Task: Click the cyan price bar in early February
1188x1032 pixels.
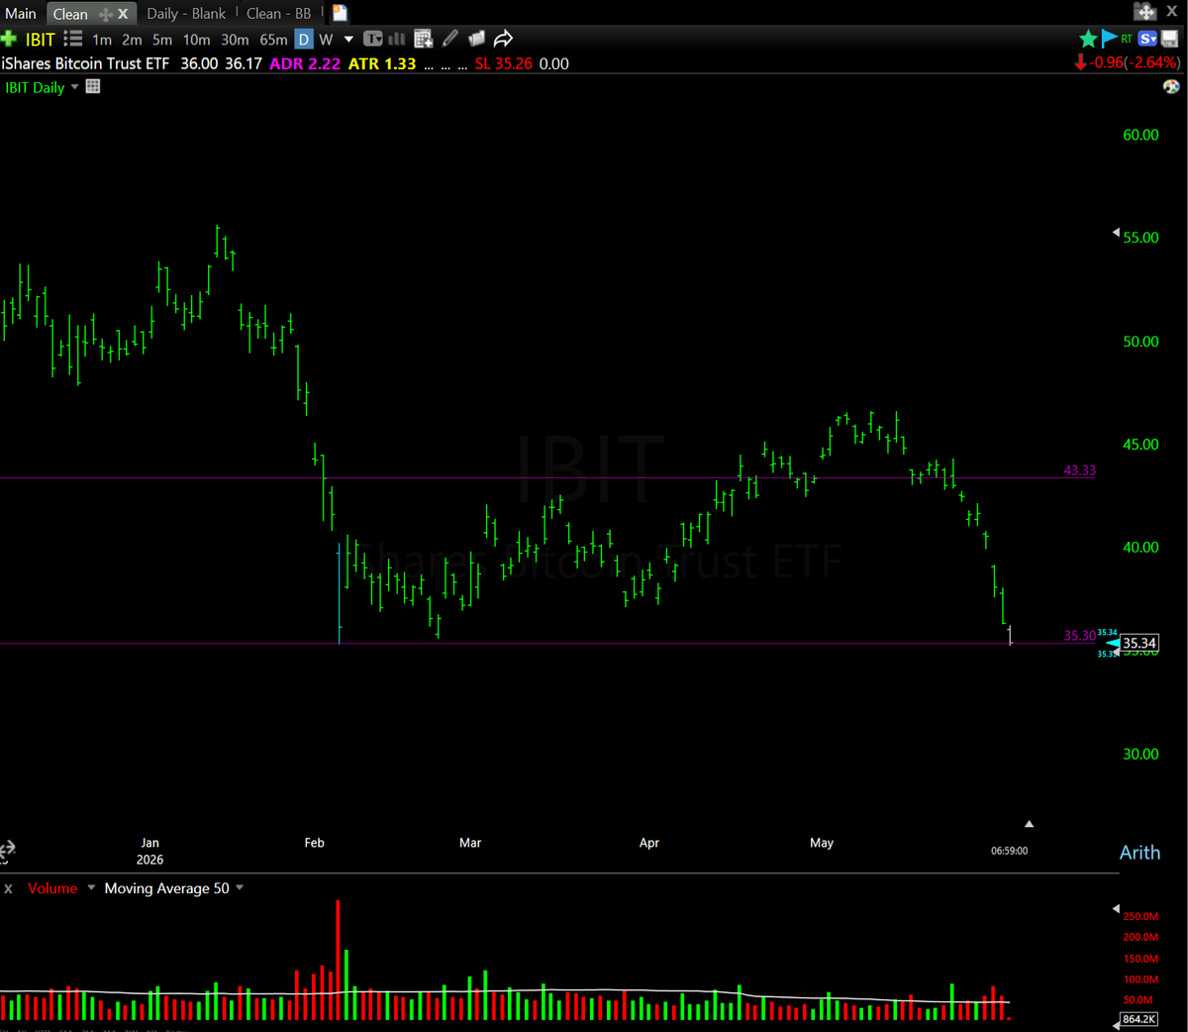Action: click(x=339, y=594)
